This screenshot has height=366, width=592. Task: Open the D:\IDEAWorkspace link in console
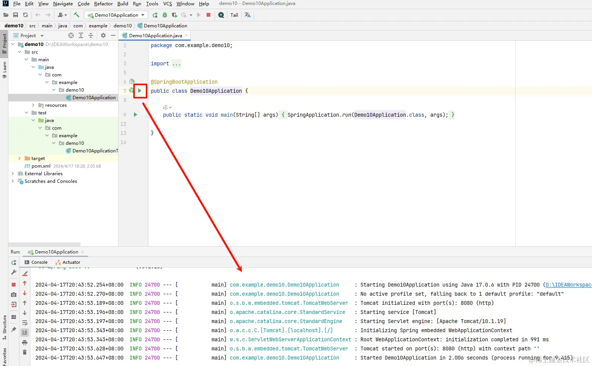(568, 285)
